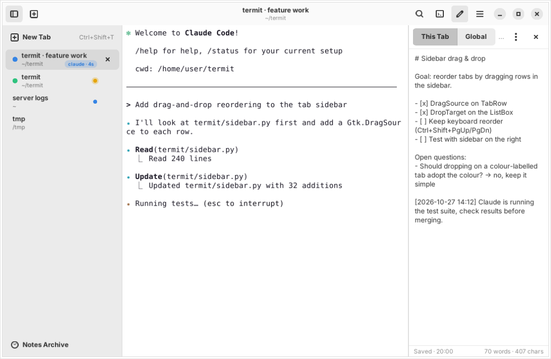Click 'Update(termit/sidebar.py)' in terminal
Viewport: 551px width, 359px height.
[191, 176]
